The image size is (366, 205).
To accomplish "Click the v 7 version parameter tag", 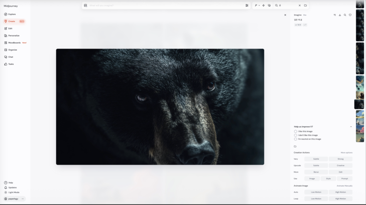I will (305, 25).
